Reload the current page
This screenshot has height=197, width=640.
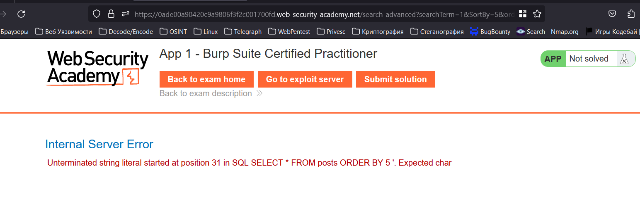pos(21,14)
